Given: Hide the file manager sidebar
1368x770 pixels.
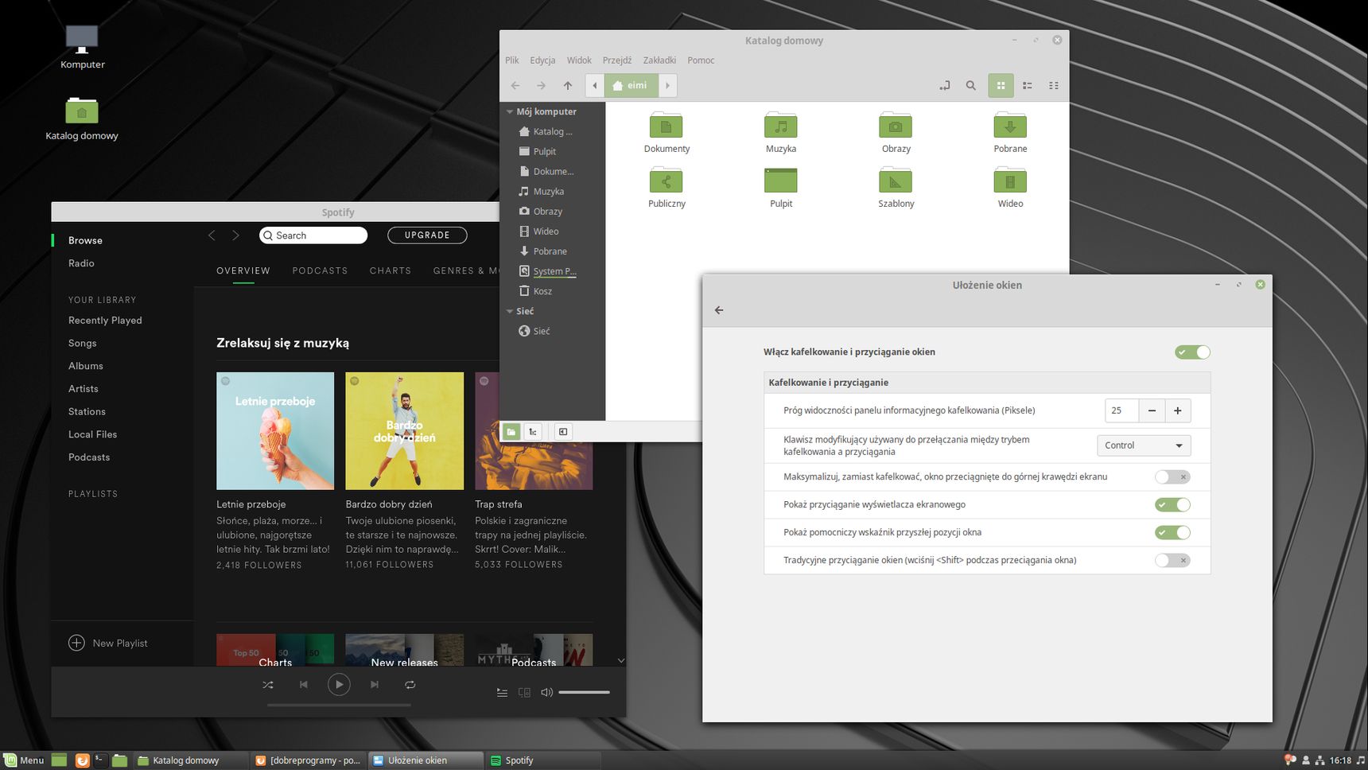Looking at the screenshot, I should (563, 431).
